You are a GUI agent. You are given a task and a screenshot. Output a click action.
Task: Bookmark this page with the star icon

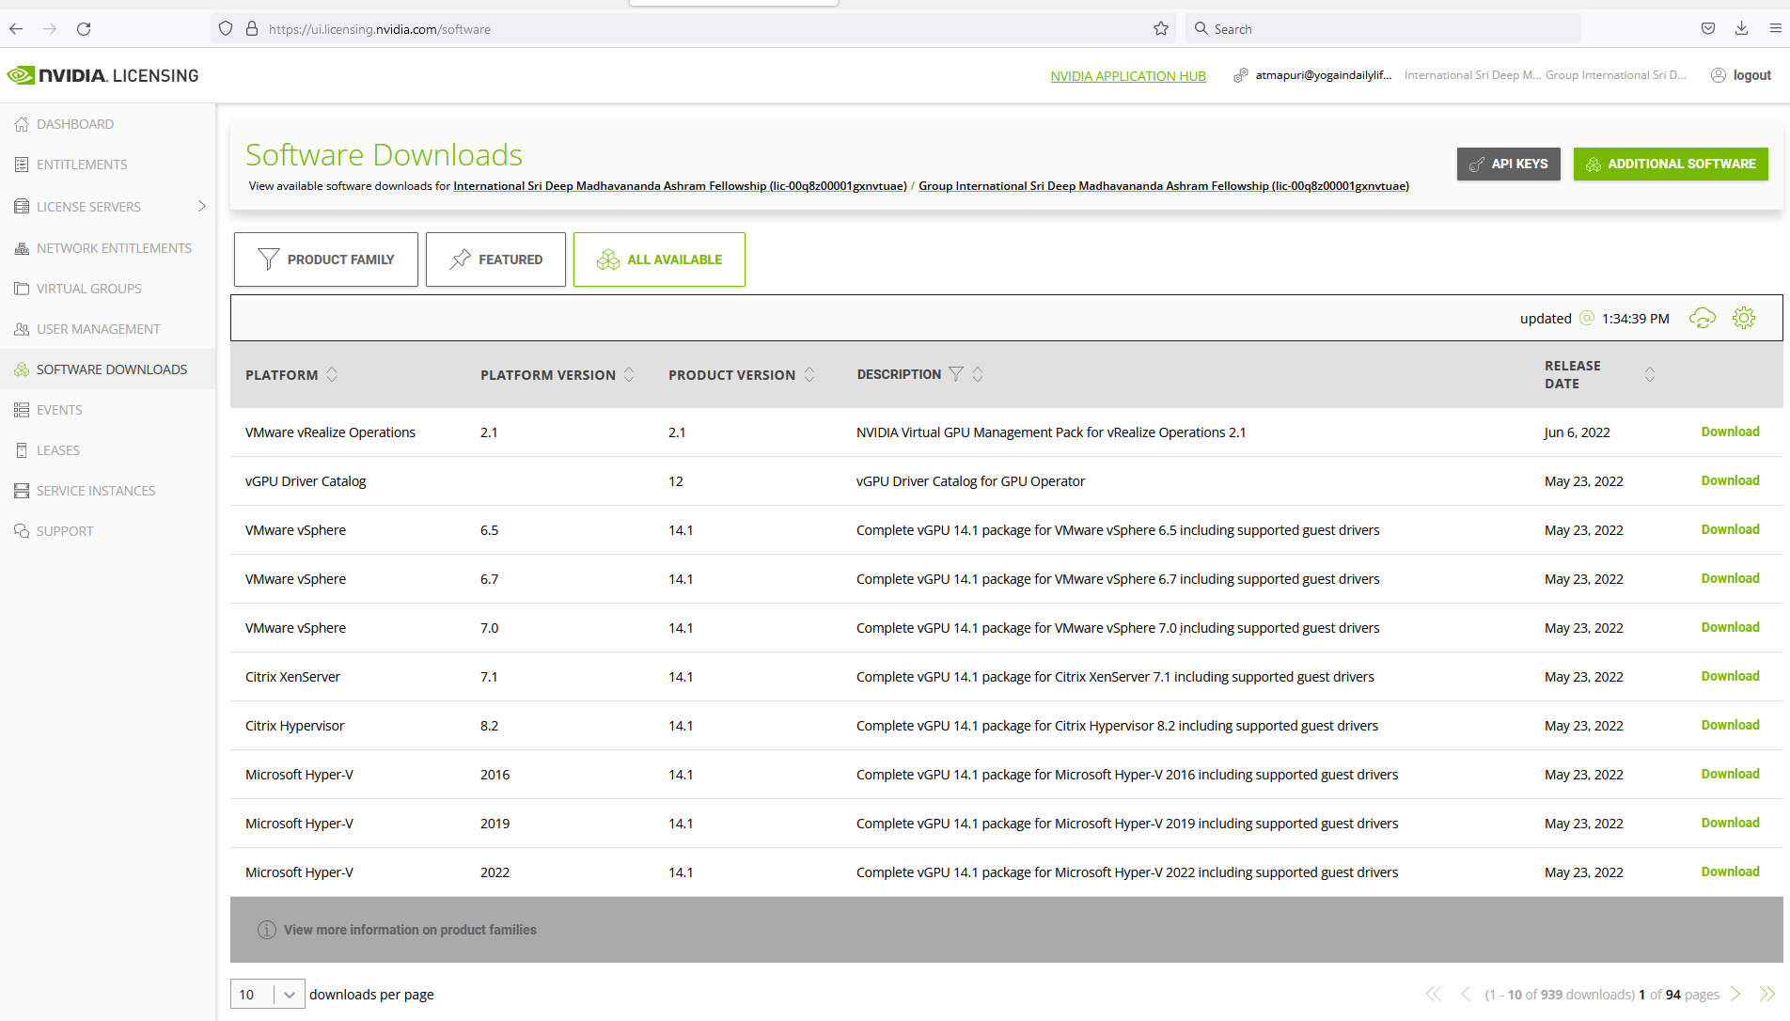tap(1161, 29)
